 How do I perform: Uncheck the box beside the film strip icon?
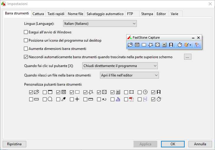pos(153,92)
